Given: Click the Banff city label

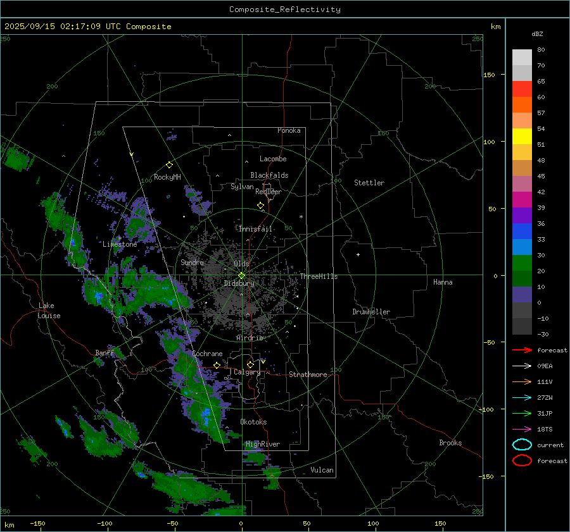Looking at the screenshot, I should click(104, 353).
